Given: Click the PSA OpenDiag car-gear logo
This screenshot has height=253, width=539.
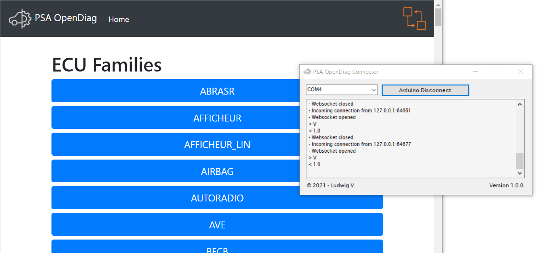Looking at the screenshot, I should [20, 18].
